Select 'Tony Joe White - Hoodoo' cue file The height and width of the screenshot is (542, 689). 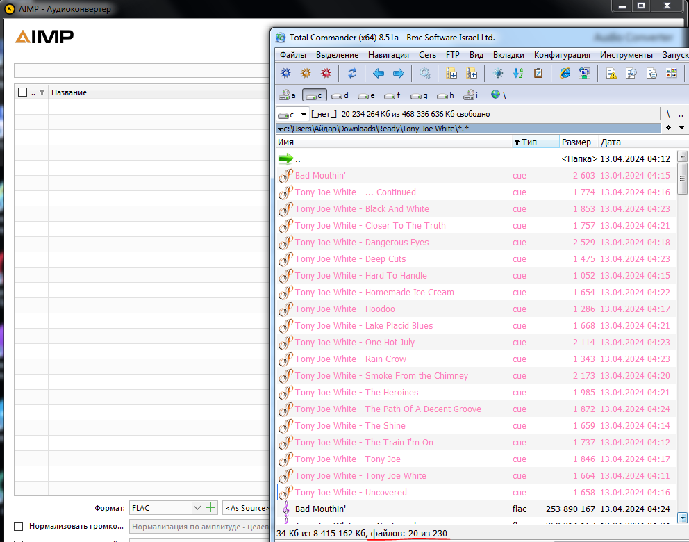click(x=476, y=309)
